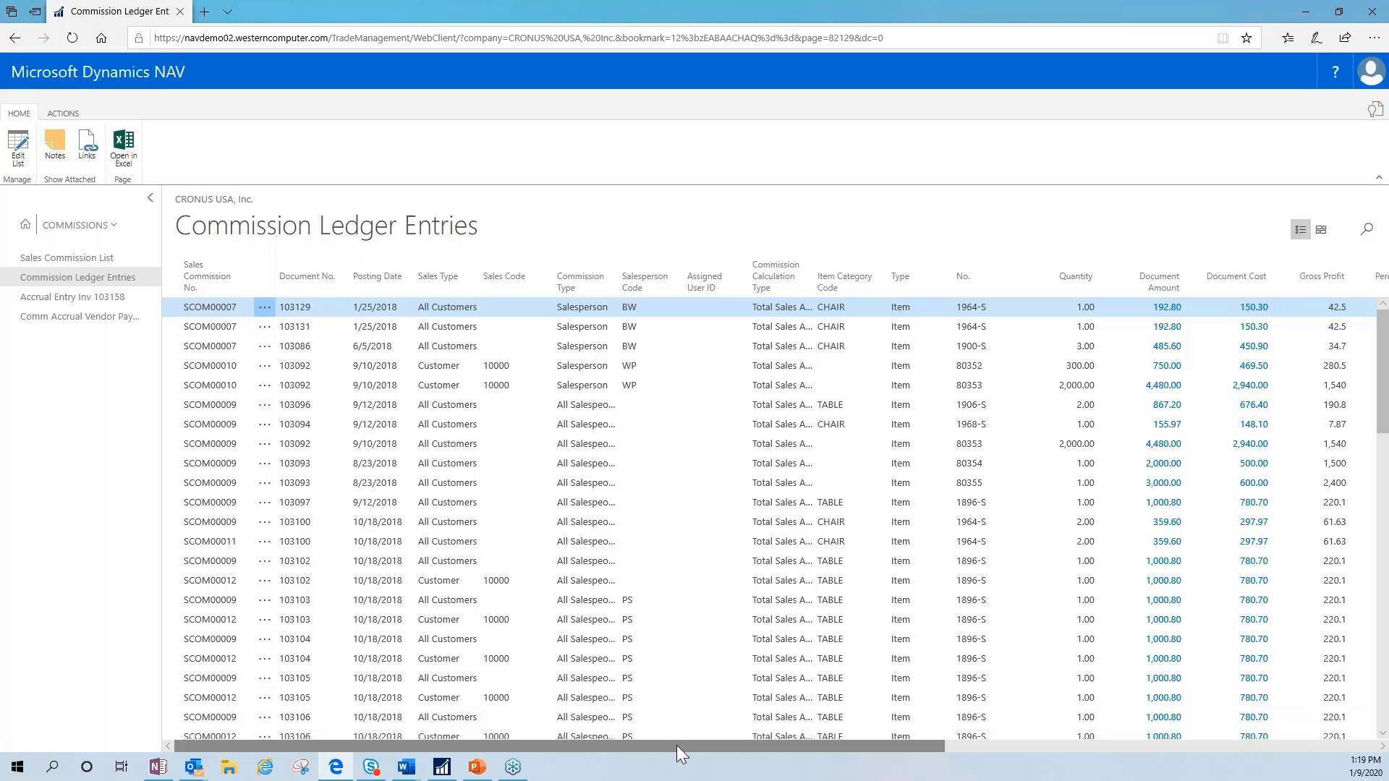The width and height of the screenshot is (1389, 781).
Task: Select the HOME ribbon tab
Action: 19,114
